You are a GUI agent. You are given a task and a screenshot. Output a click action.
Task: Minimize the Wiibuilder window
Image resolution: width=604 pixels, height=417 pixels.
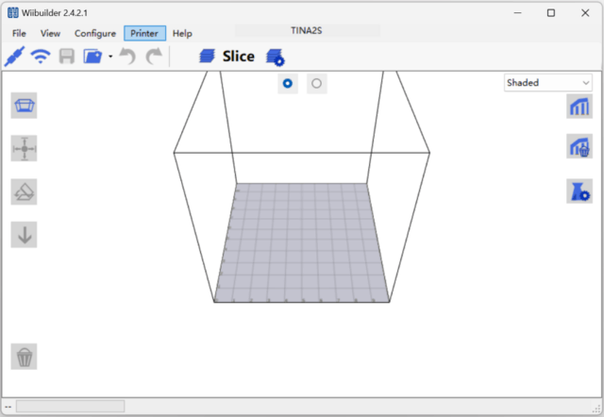pyautogui.click(x=518, y=12)
